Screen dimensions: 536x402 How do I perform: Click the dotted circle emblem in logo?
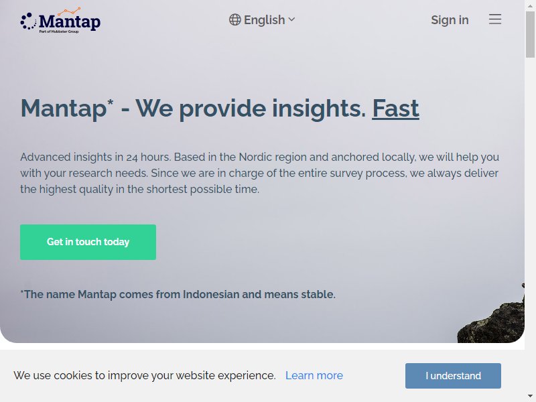click(28, 21)
